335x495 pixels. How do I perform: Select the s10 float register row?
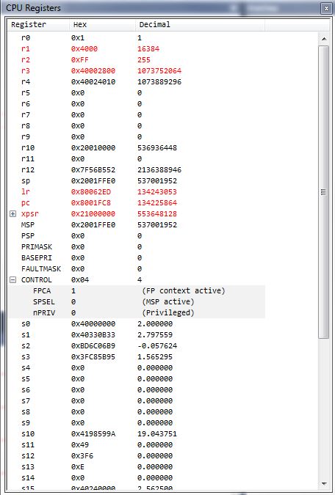[137, 434]
